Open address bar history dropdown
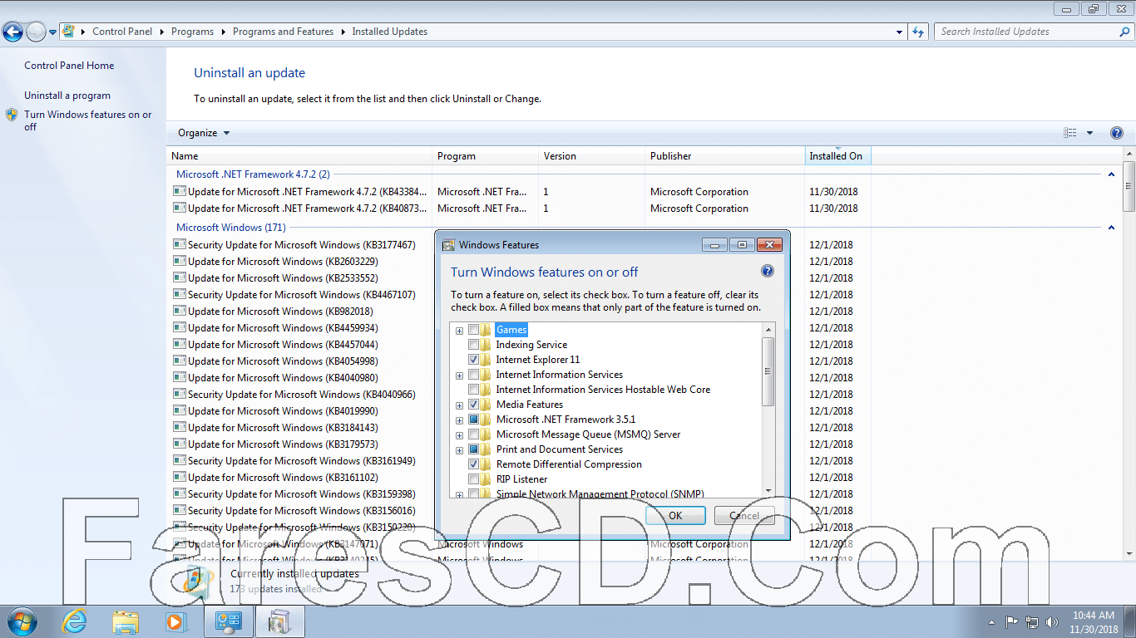 900,32
